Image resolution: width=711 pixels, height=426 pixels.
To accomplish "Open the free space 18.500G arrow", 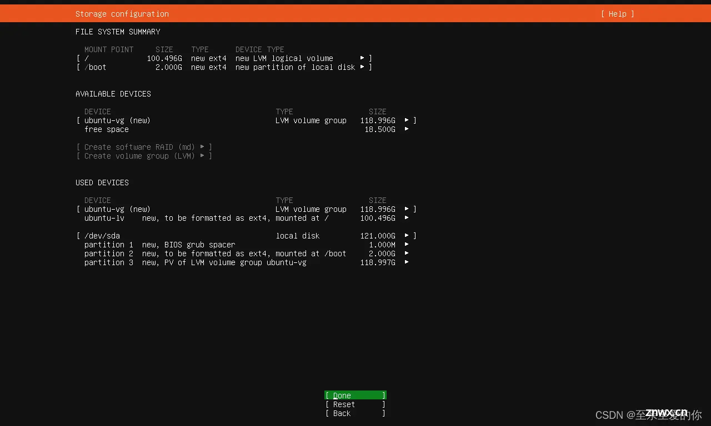I will pos(407,129).
